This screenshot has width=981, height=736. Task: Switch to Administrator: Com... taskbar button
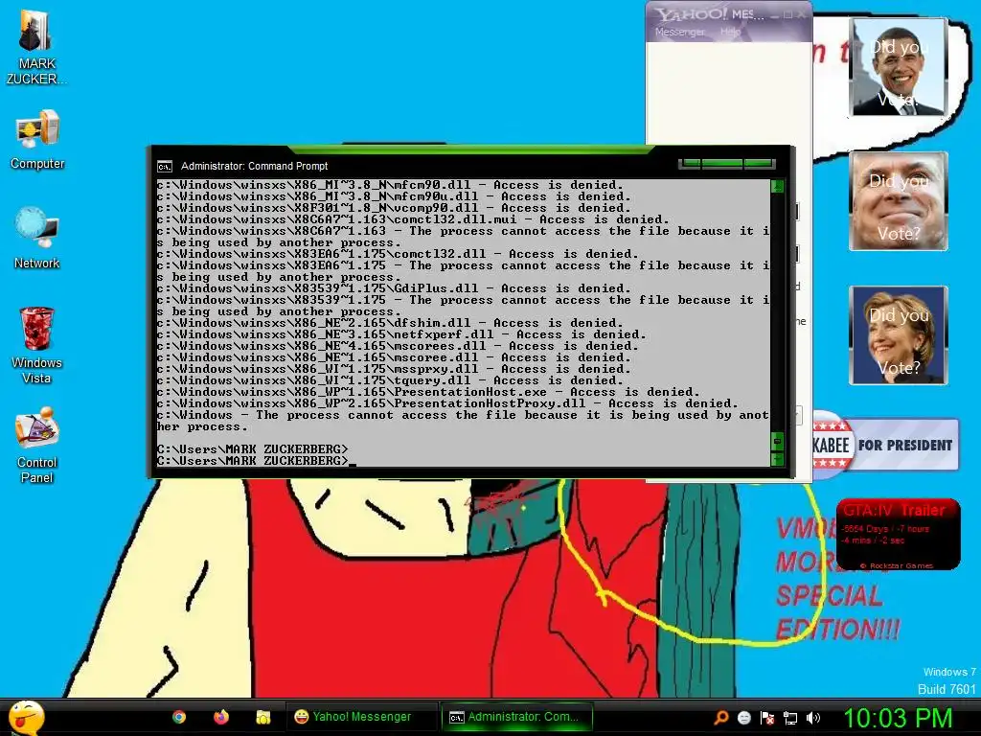point(516,717)
